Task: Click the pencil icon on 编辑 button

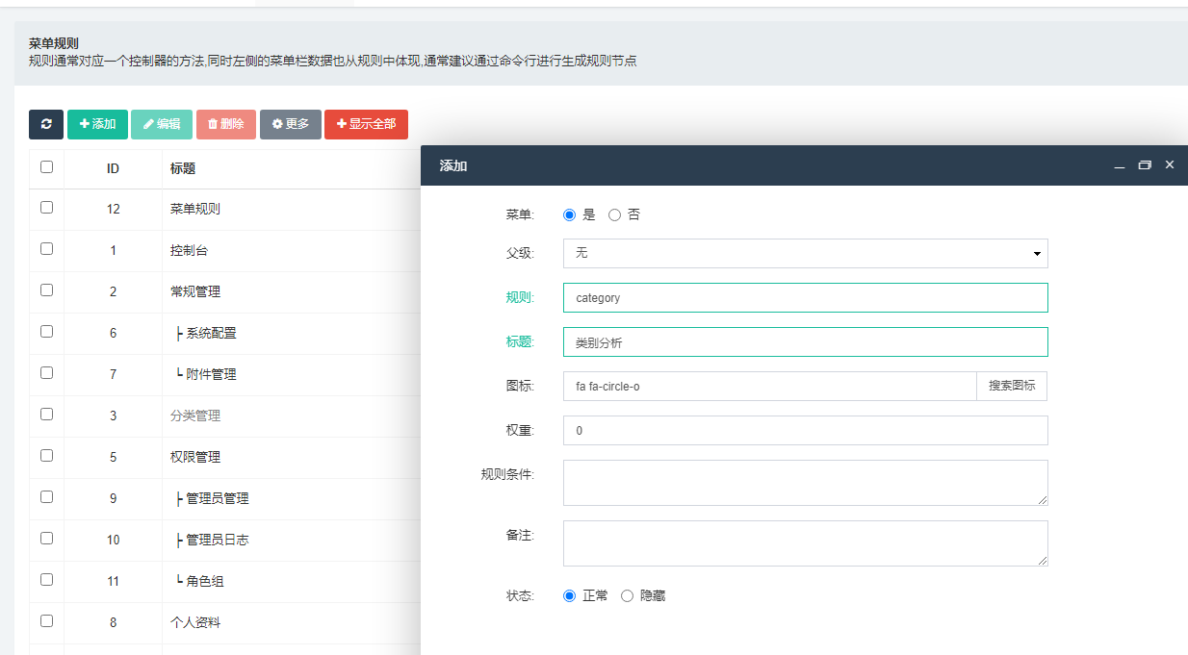Action: coord(147,124)
